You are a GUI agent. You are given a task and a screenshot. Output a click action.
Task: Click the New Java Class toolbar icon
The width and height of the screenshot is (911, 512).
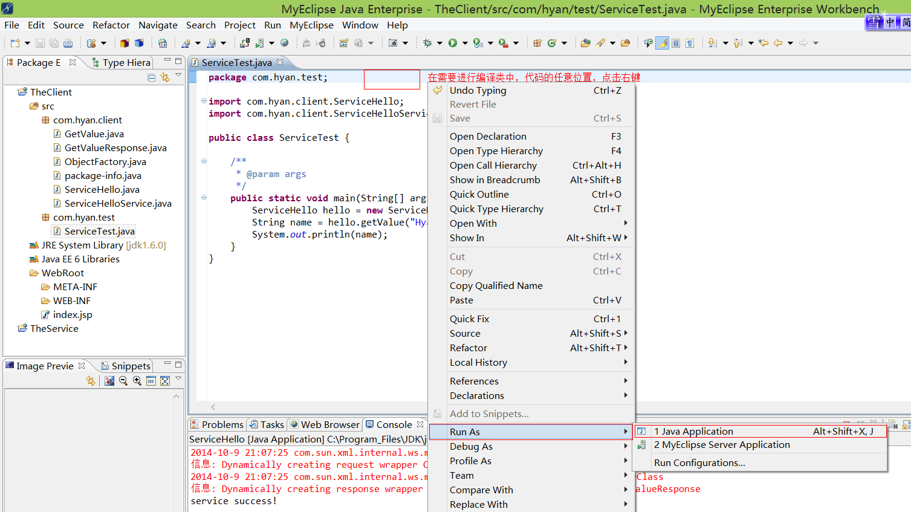551,43
